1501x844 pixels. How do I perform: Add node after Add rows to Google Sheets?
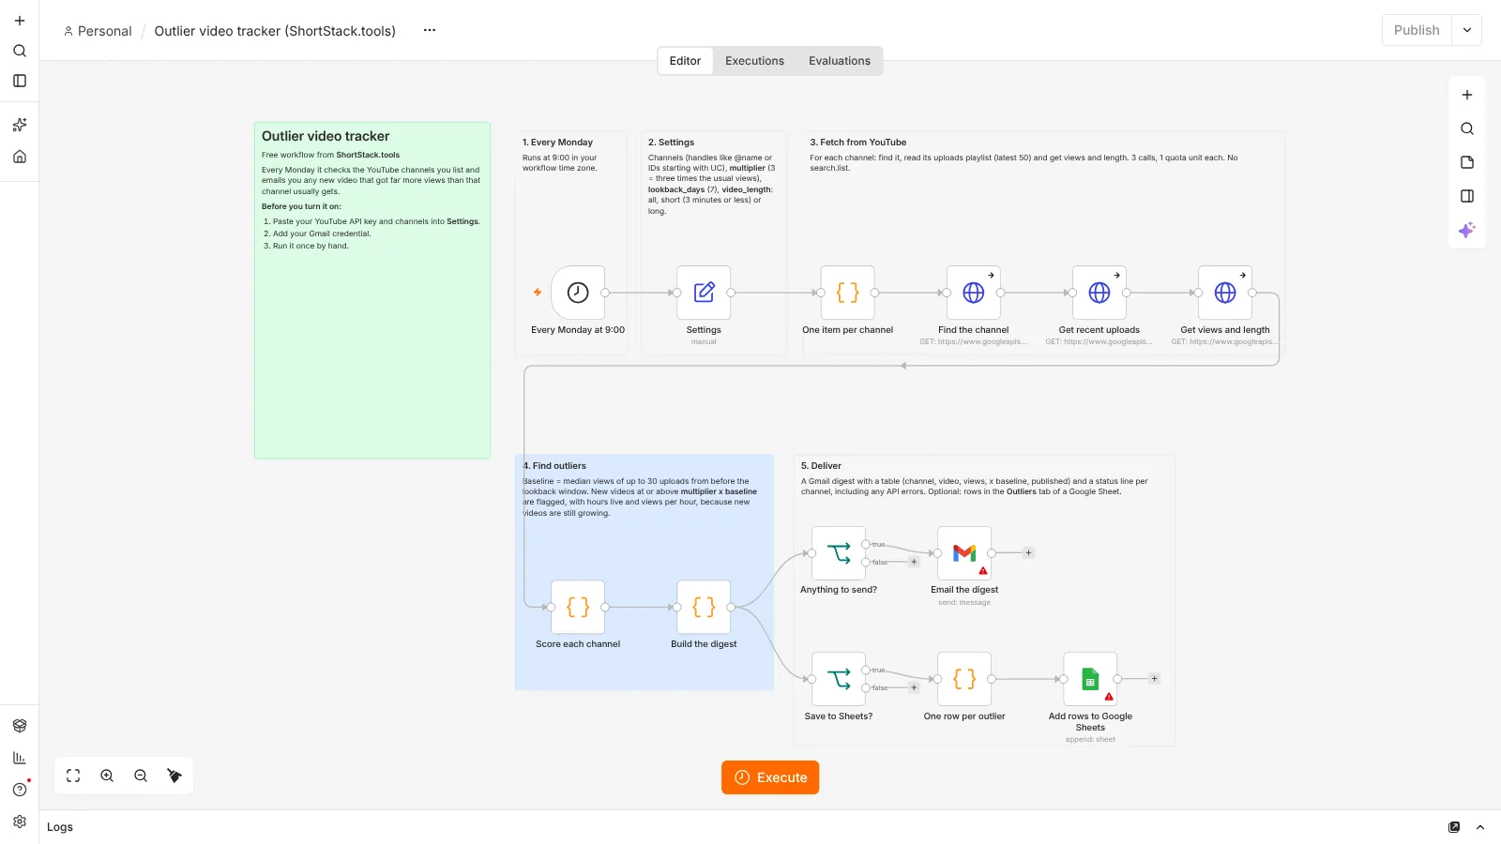coord(1154,679)
